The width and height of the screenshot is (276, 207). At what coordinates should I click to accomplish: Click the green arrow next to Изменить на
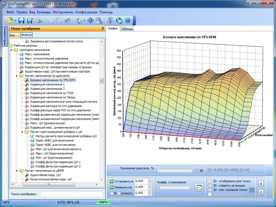tap(111, 187)
